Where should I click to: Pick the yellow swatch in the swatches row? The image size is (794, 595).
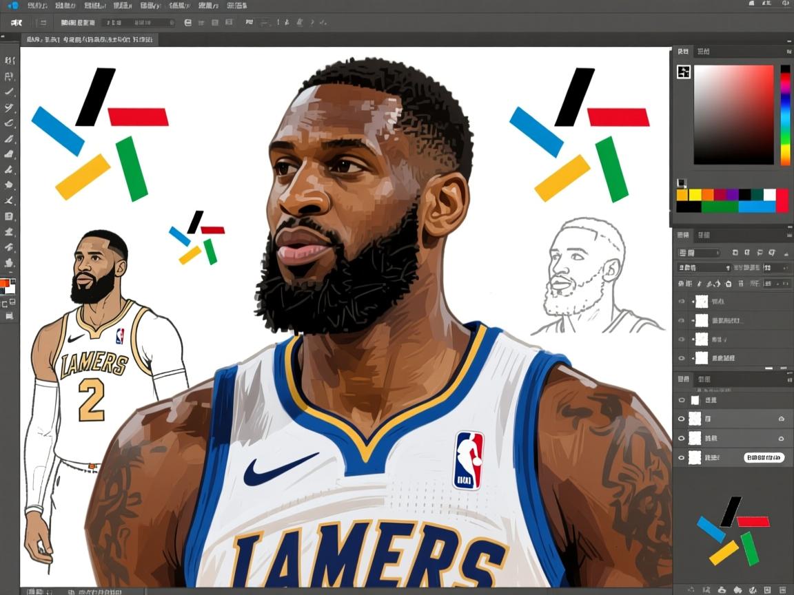pos(695,195)
